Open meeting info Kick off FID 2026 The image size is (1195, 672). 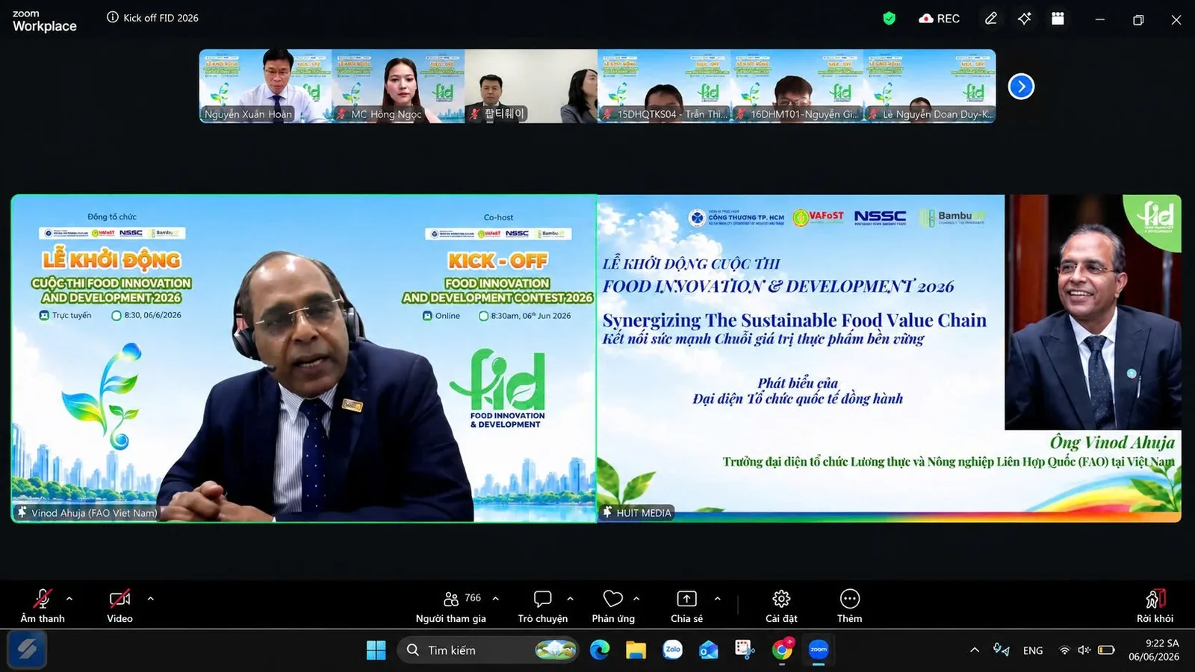pos(153,18)
